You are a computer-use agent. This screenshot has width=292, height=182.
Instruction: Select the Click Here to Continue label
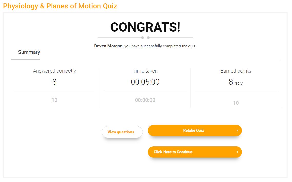(x=173, y=152)
